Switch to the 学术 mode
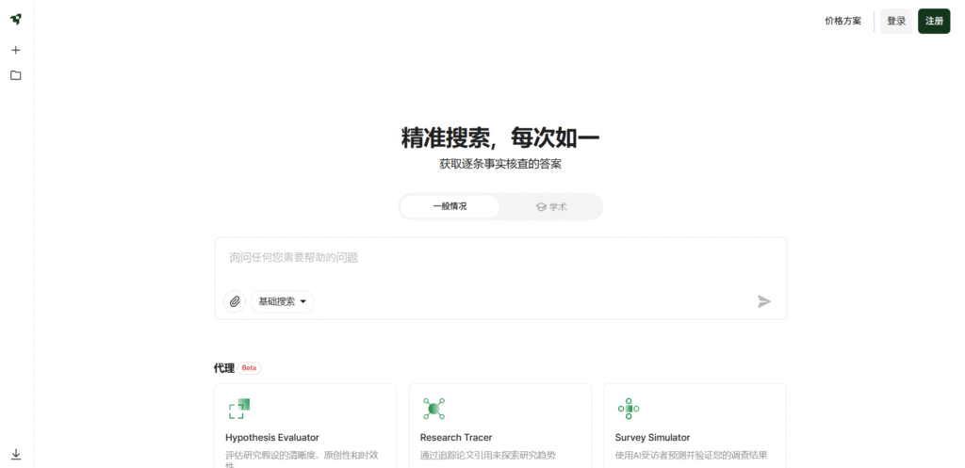 tap(551, 206)
